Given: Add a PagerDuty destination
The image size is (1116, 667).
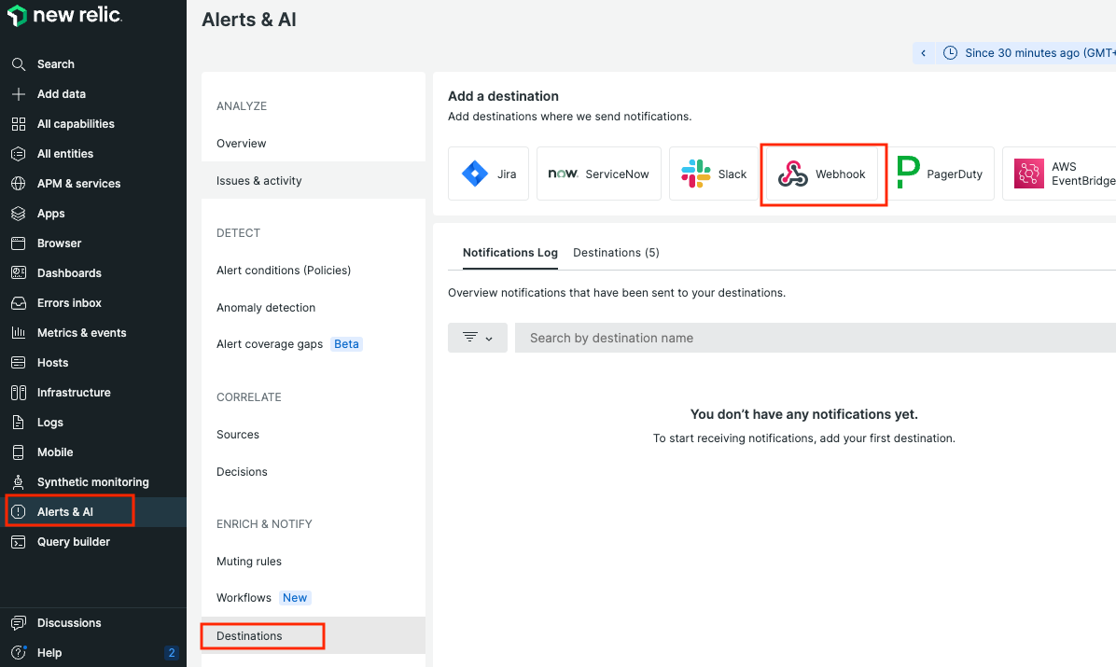Looking at the screenshot, I should [x=942, y=173].
